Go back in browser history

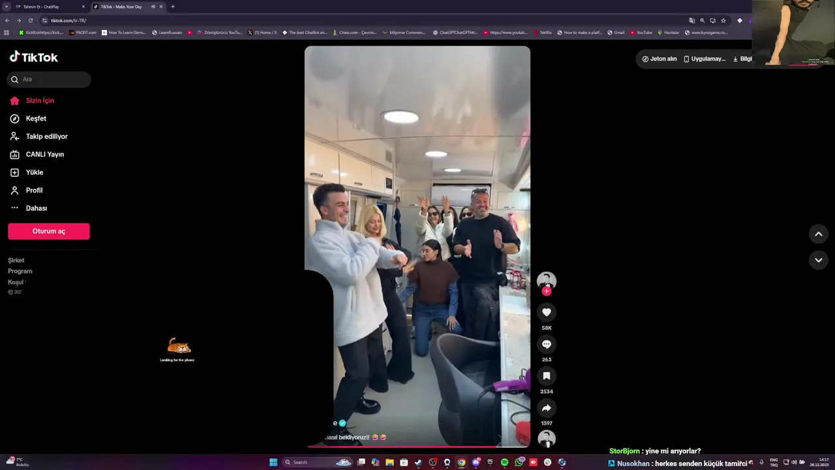click(x=7, y=20)
